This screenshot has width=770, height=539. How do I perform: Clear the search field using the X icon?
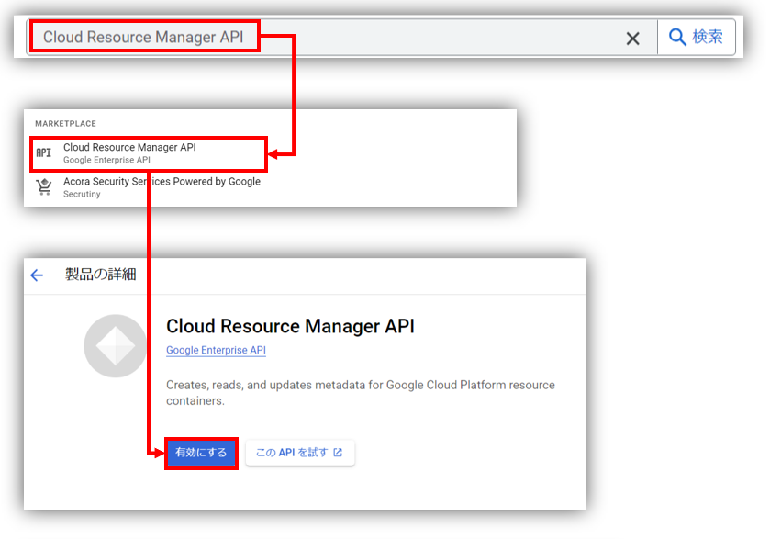pos(632,38)
